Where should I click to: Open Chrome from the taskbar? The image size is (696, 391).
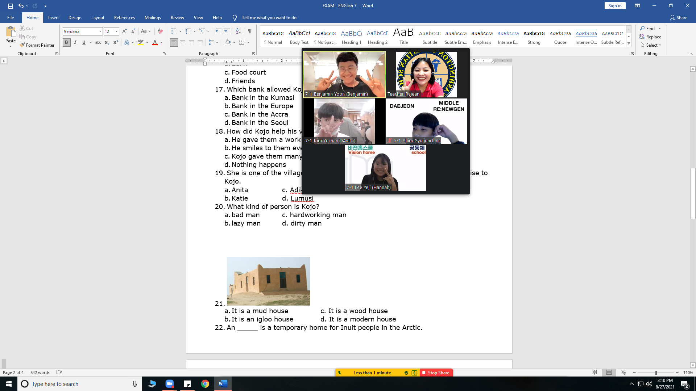pyautogui.click(x=205, y=384)
